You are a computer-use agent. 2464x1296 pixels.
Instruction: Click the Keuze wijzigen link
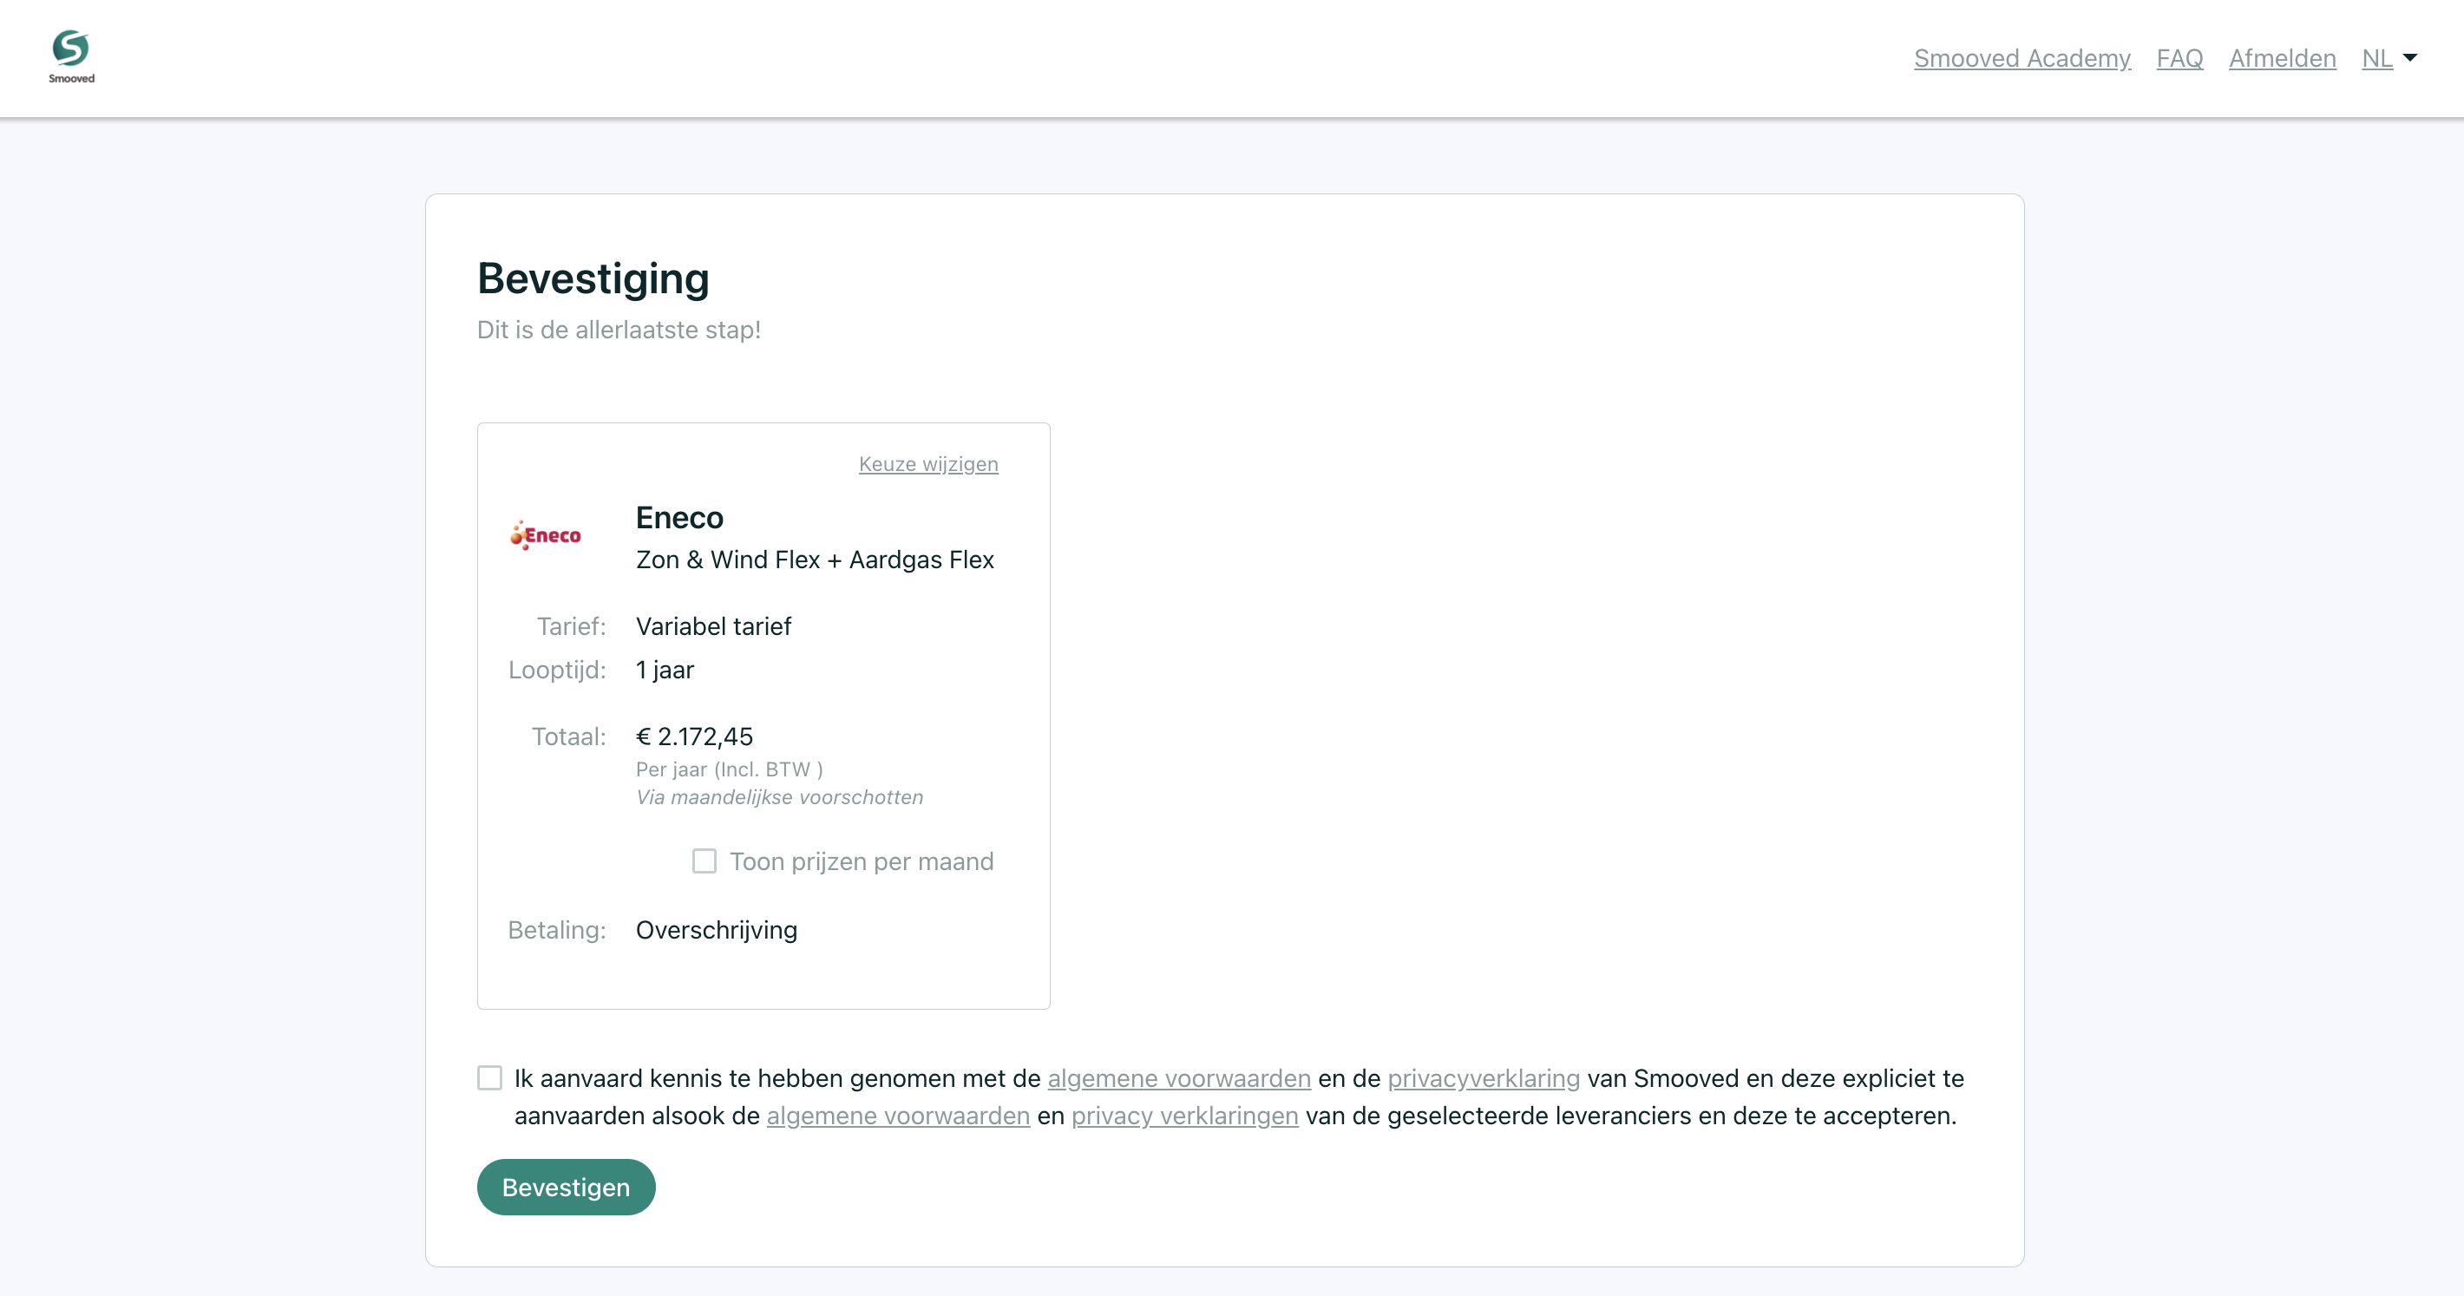click(x=927, y=464)
